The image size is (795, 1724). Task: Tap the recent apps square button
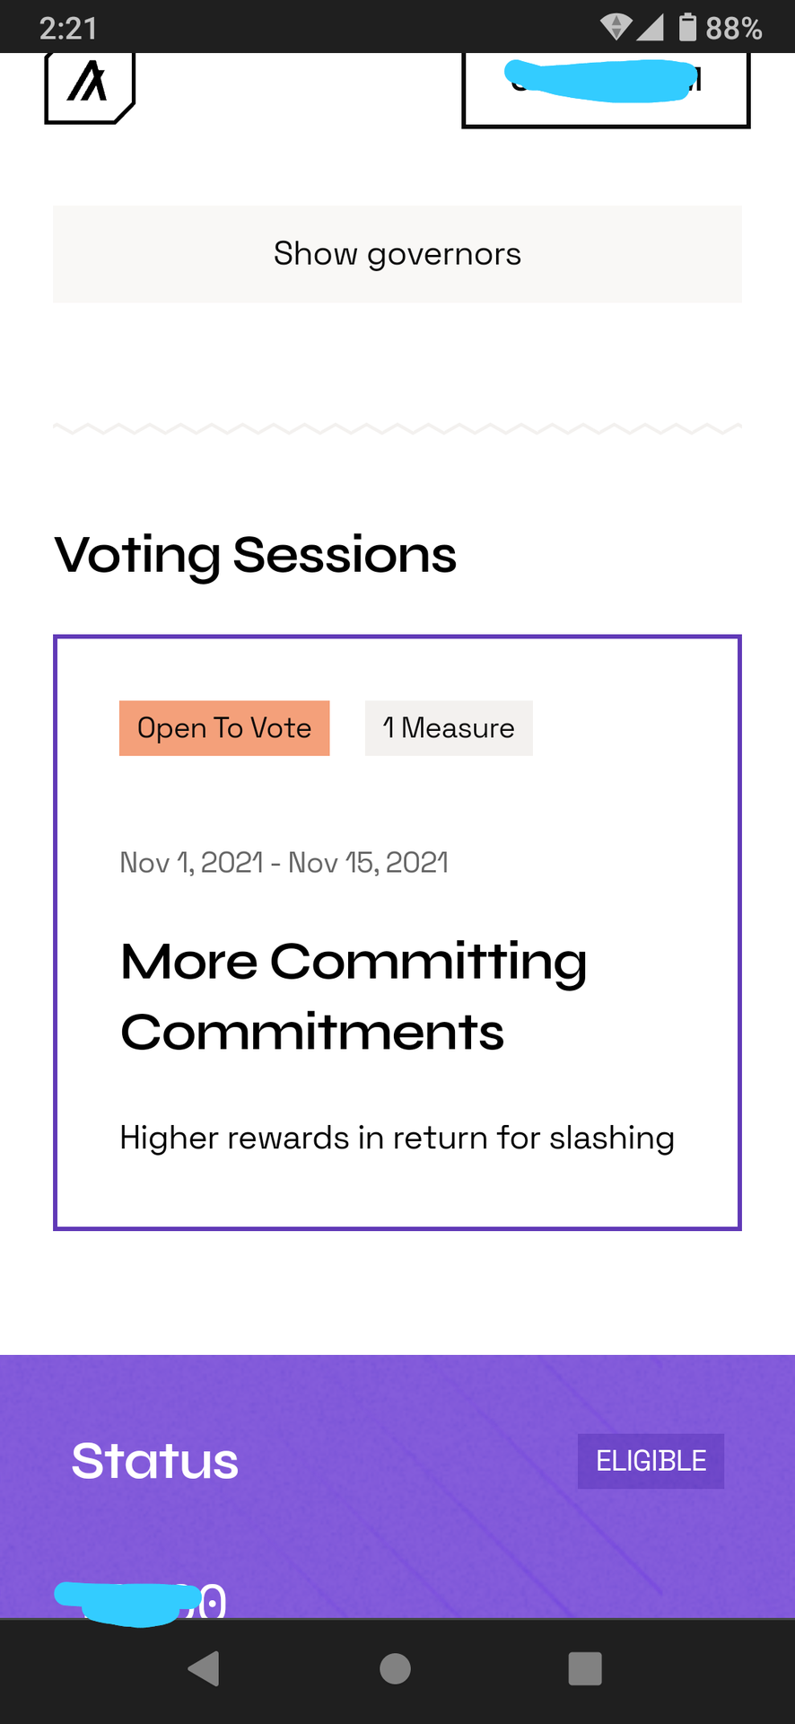pyautogui.click(x=585, y=1669)
